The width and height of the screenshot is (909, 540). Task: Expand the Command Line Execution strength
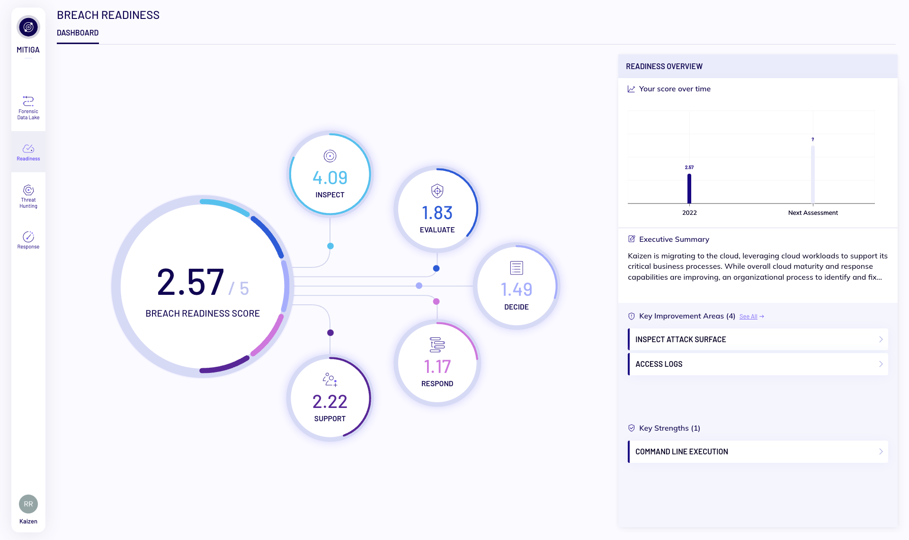coord(757,451)
